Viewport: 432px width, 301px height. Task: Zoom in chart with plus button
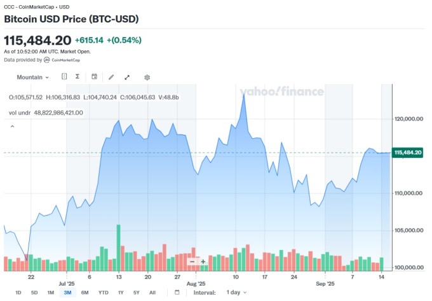pos(203,262)
